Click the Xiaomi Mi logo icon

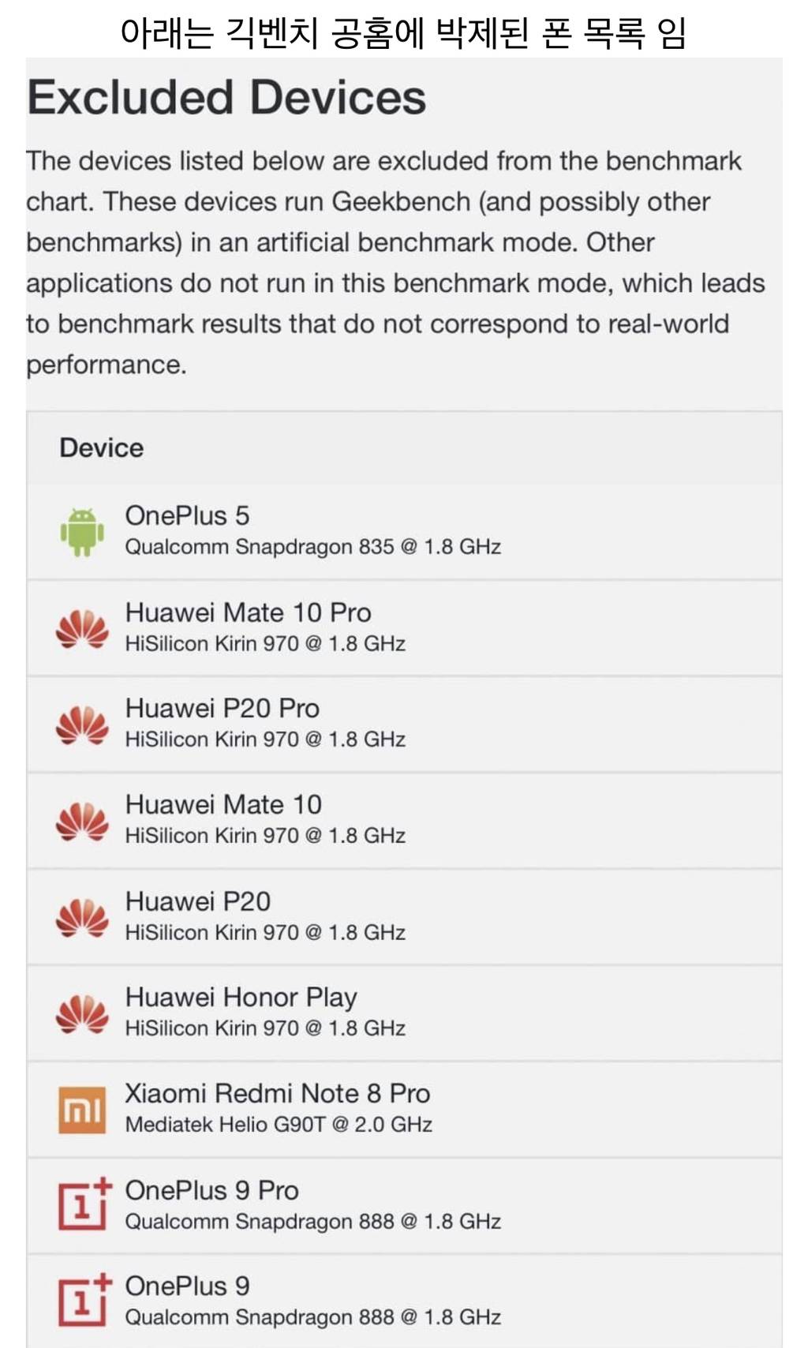[x=82, y=1110]
